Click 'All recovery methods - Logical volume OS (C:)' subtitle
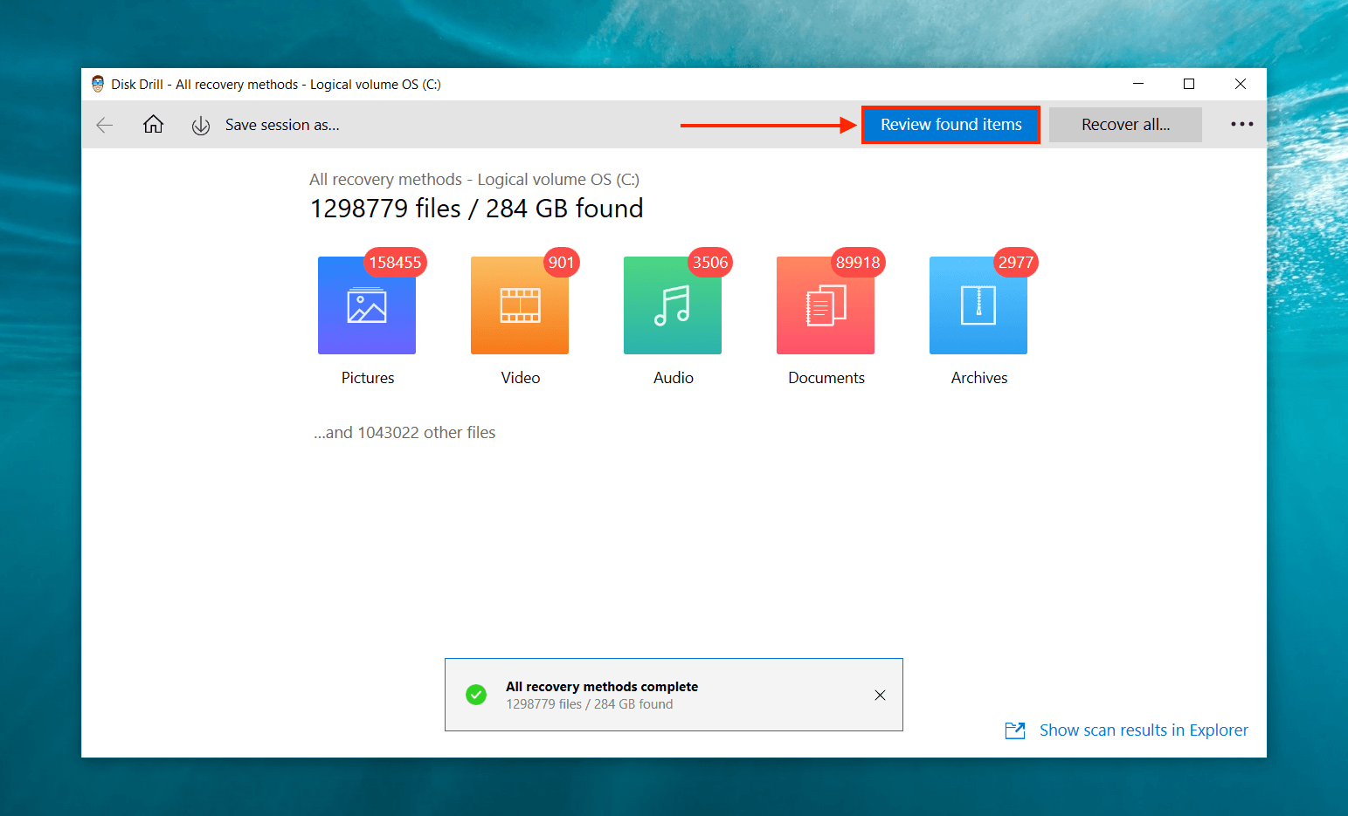This screenshot has height=816, width=1348. pos(474,180)
